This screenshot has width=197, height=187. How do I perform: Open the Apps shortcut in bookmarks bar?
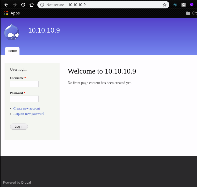pos(12,13)
